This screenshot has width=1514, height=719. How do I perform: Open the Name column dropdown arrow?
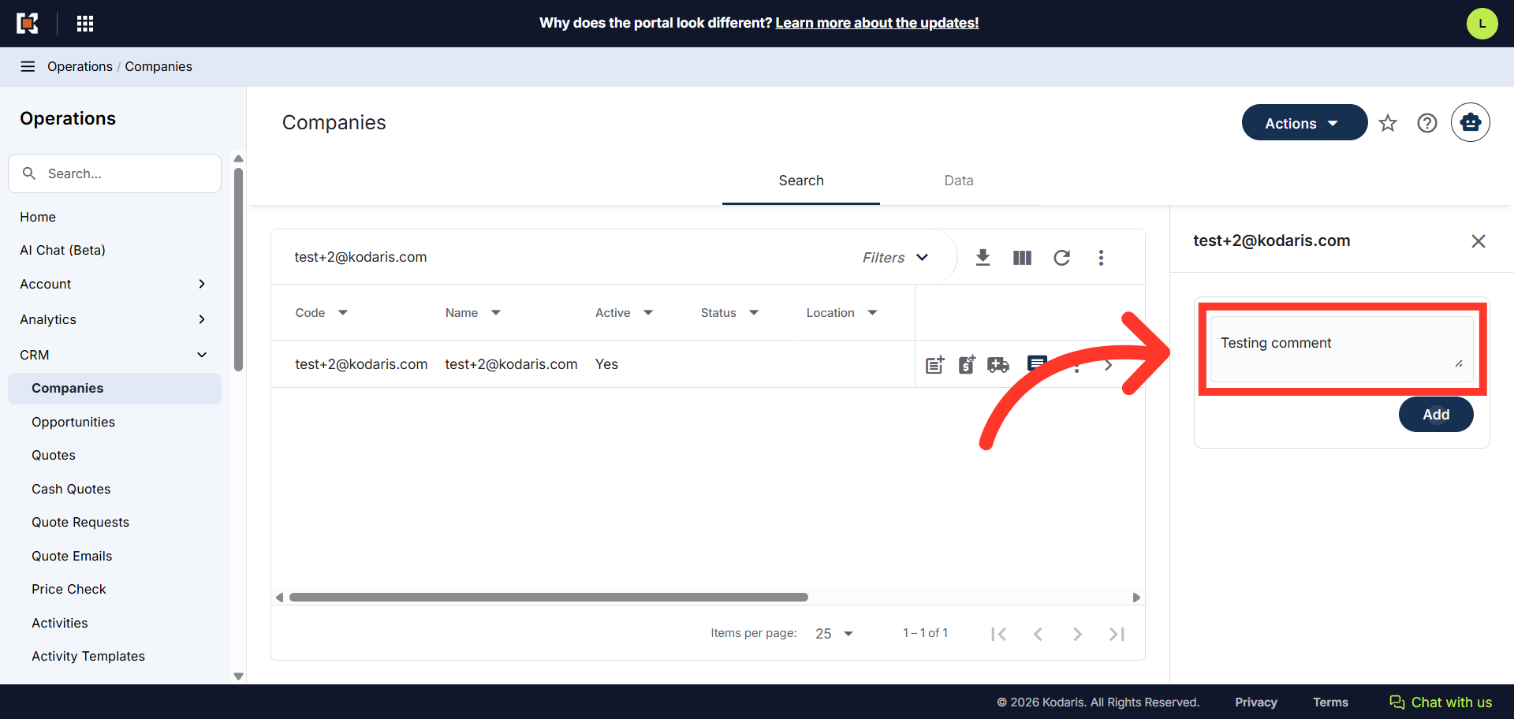click(x=496, y=313)
